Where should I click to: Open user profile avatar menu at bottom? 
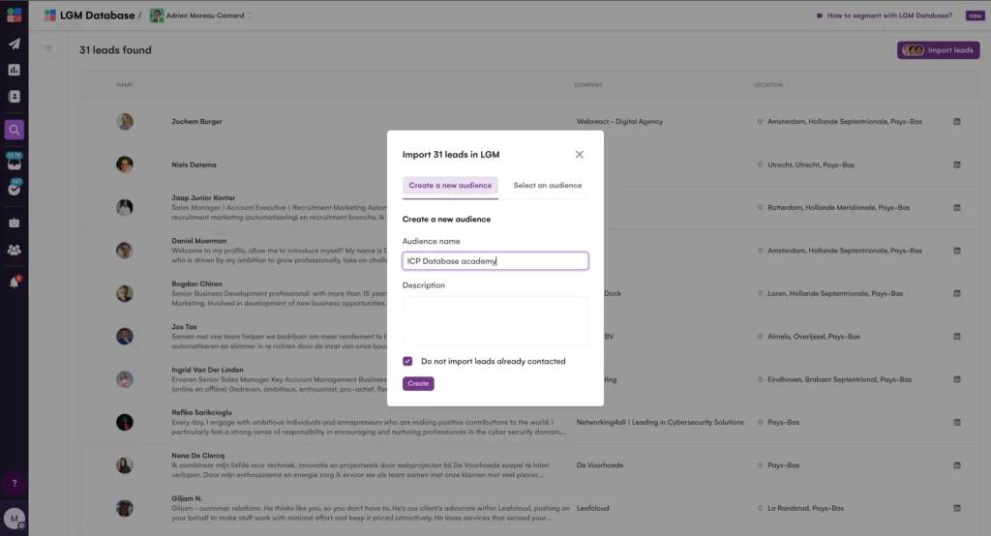(x=14, y=519)
